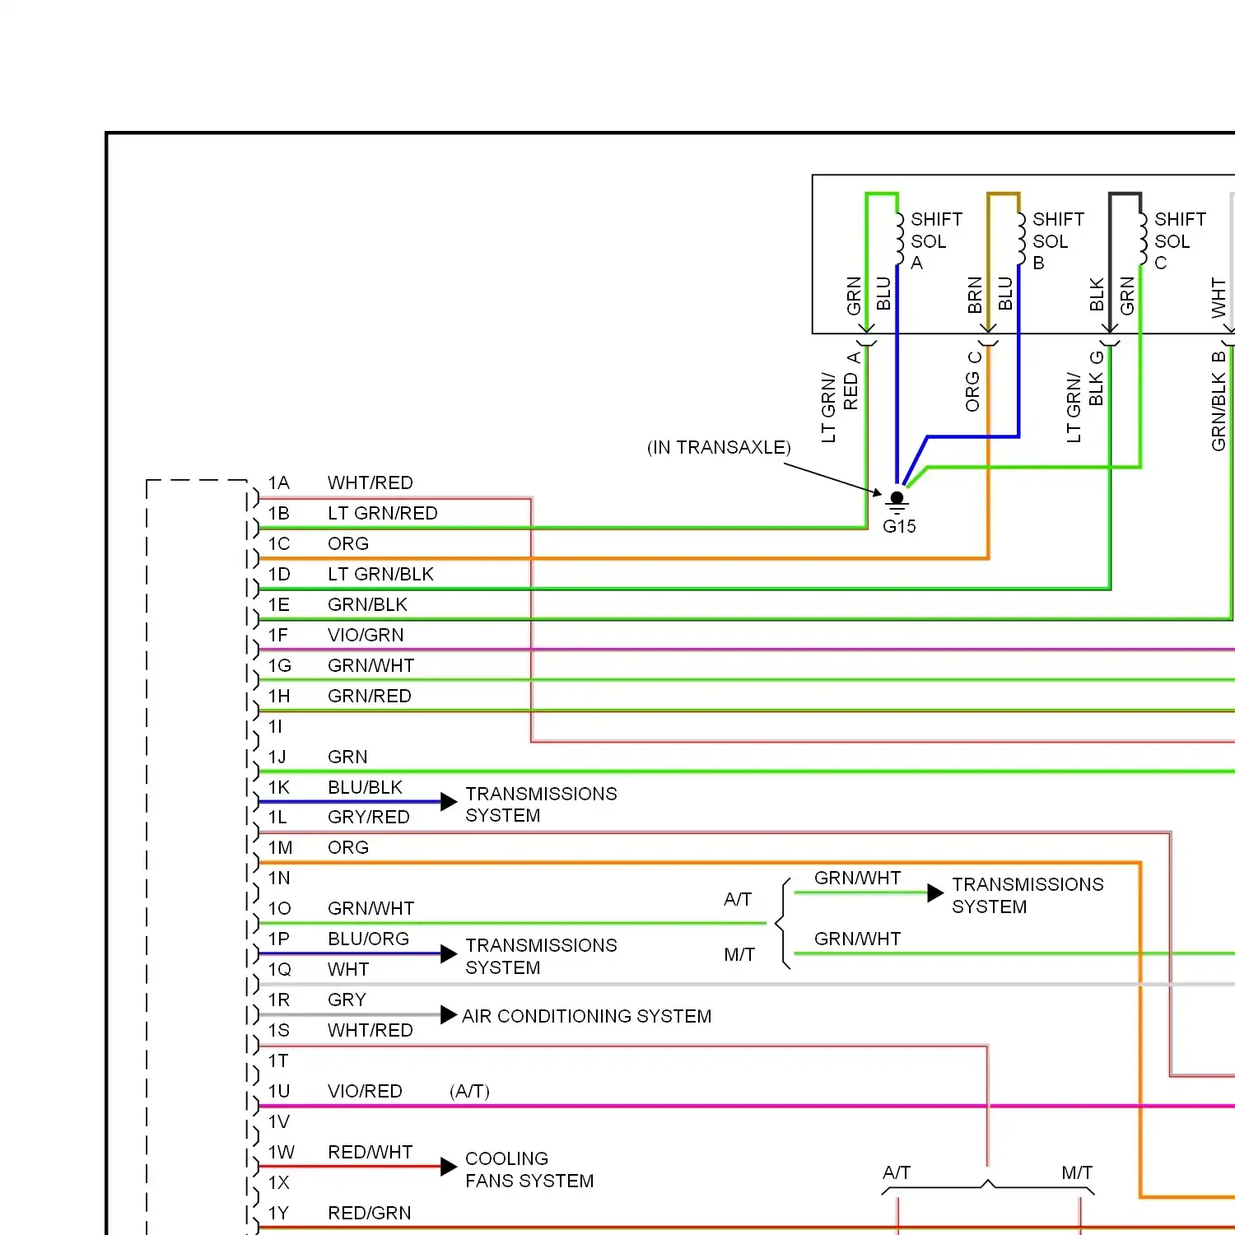Click the (A/T) note beside VIO/RED
This screenshot has width=1235, height=1235.
click(x=469, y=1092)
